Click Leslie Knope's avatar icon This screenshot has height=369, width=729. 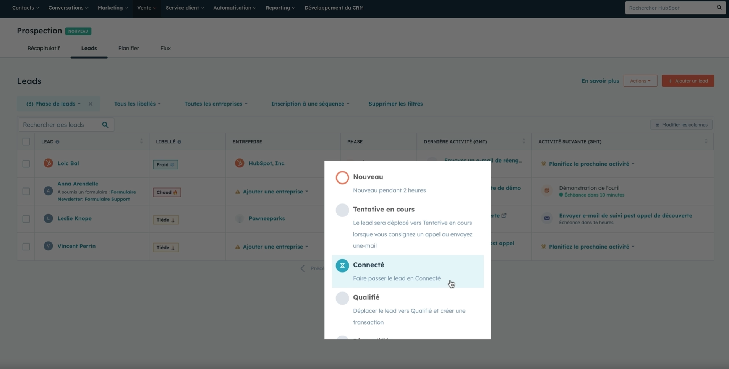click(48, 218)
